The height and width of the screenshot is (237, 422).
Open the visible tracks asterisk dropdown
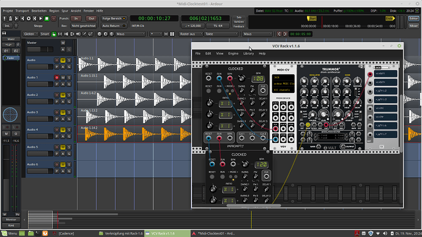pos(156,34)
